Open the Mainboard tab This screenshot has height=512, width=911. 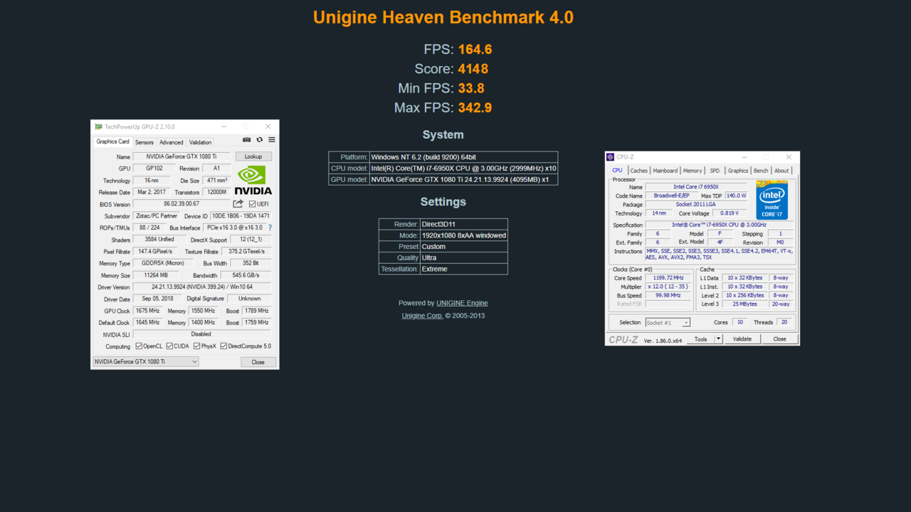coord(665,171)
